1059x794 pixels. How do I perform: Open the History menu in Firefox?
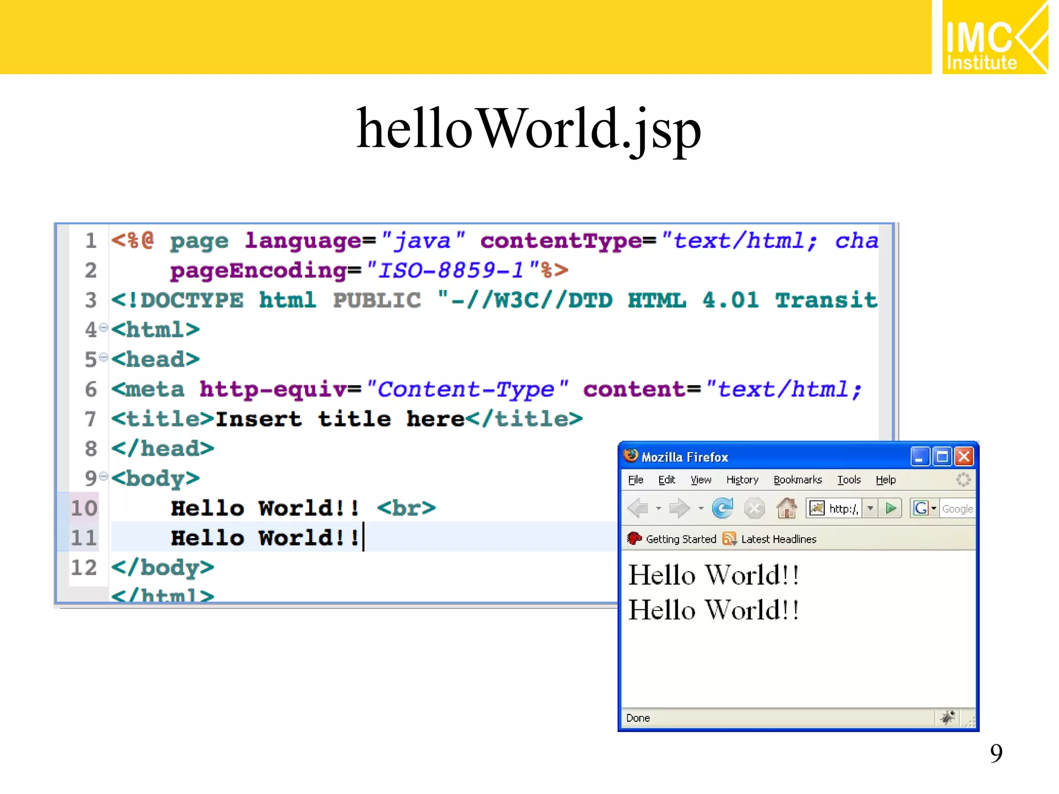coord(742,480)
